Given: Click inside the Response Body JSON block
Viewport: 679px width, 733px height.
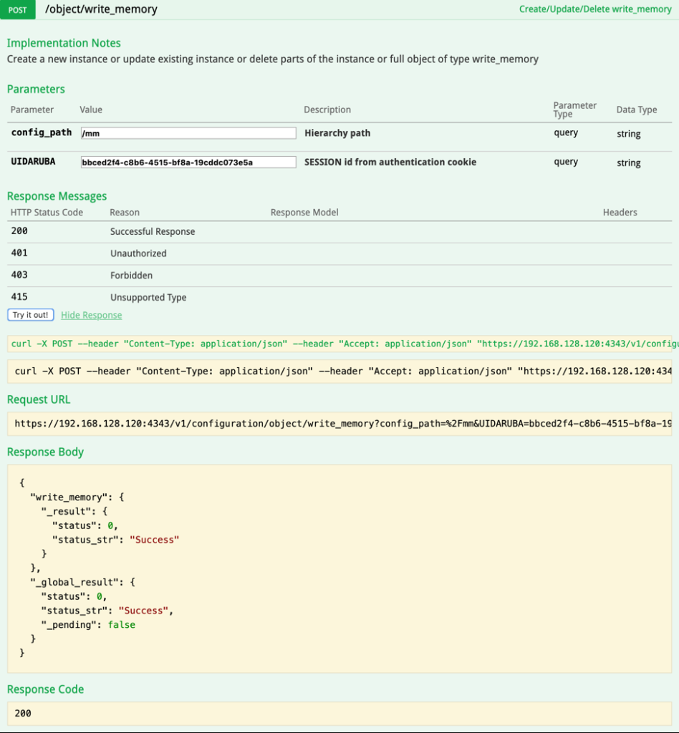Looking at the screenshot, I should click(339, 568).
